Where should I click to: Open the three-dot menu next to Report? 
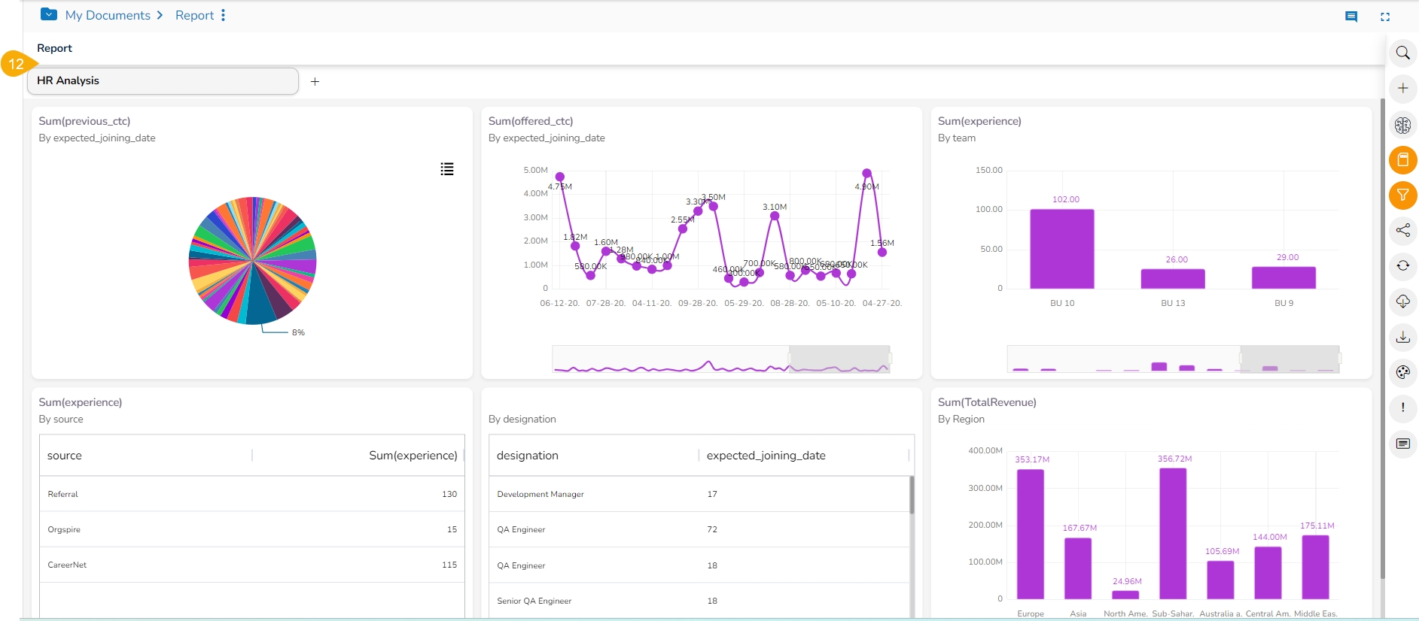click(223, 15)
